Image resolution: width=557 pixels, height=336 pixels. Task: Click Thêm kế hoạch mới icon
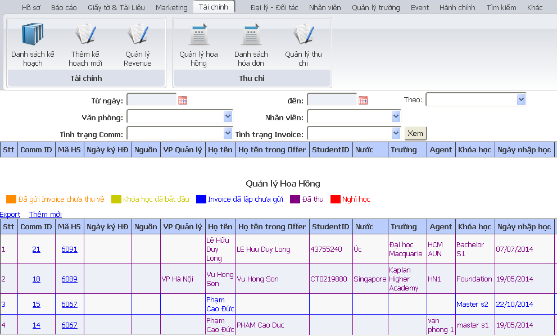click(85, 34)
